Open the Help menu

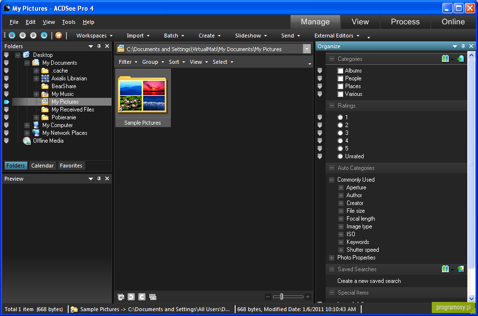[x=89, y=22]
